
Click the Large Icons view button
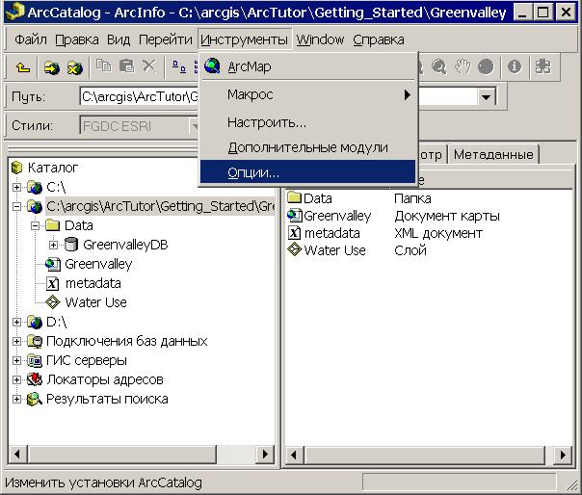[179, 66]
